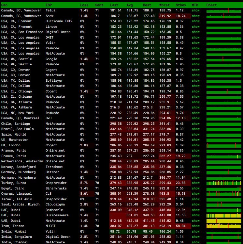Click the ISP column header
The image size is (243, 244).
(49, 5)
